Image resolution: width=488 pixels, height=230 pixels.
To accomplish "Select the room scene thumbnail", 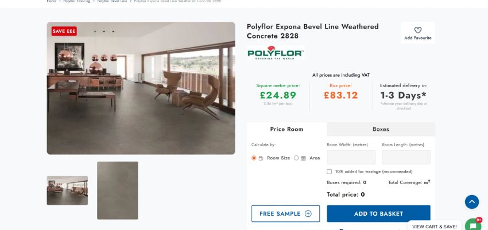I will (67, 190).
